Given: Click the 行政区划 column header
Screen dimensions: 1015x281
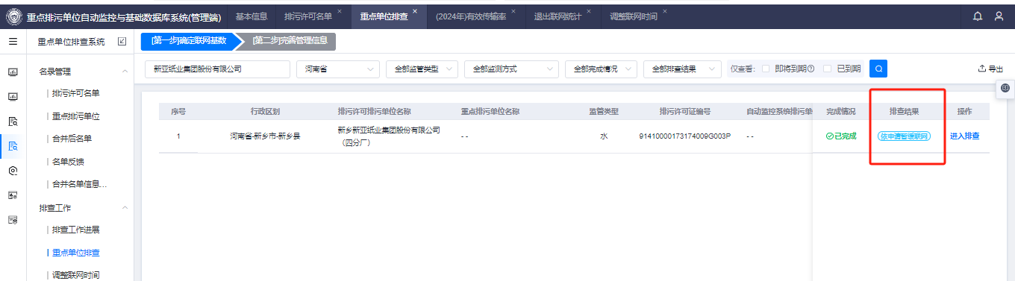Looking at the screenshot, I should tap(265, 111).
